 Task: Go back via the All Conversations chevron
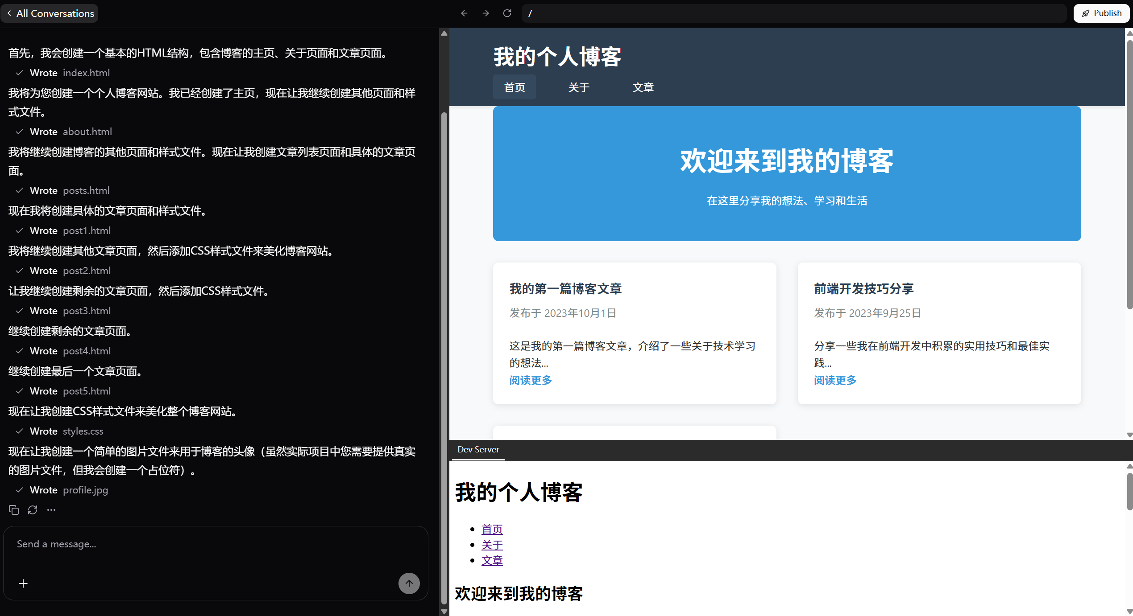[9, 13]
